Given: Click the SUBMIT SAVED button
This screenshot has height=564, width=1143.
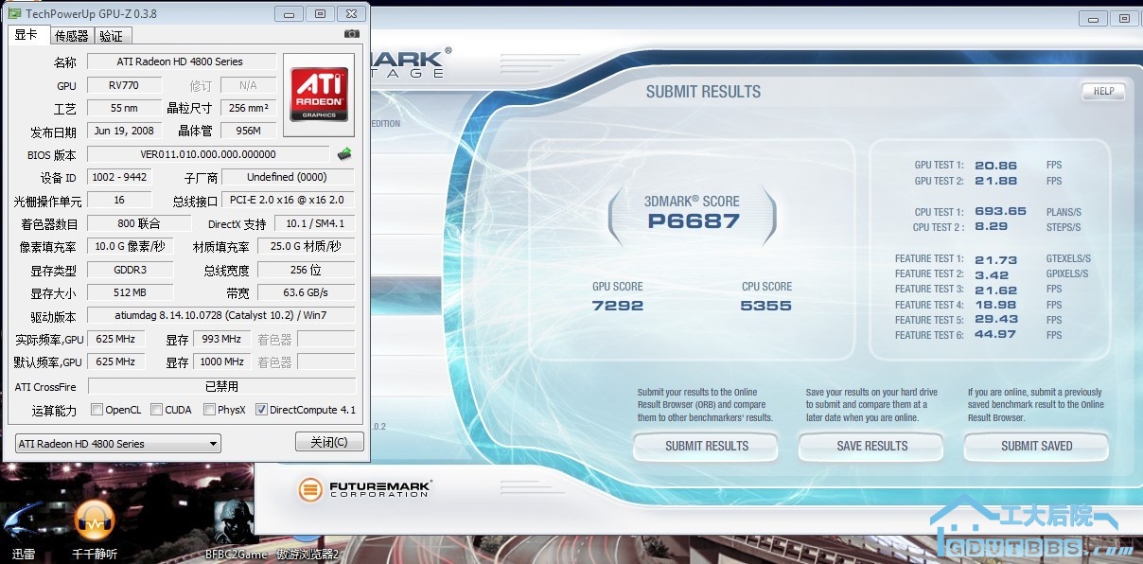Looking at the screenshot, I should [x=1037, y=446].
